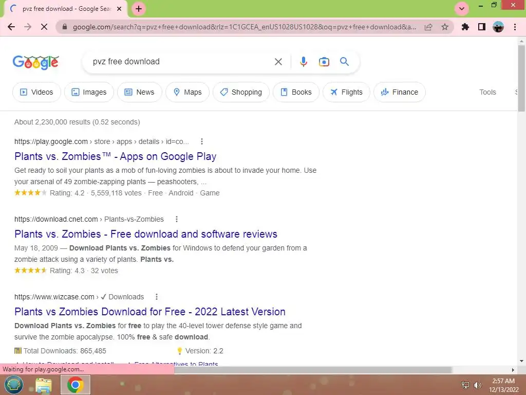Click horizontal scrollbar right arrow

pyautogui.click(x=513, y=370)
